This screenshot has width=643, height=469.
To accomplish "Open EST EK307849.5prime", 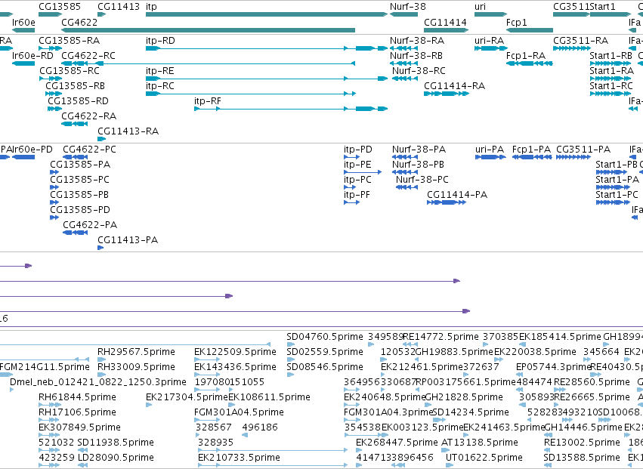I will [79, 428].
